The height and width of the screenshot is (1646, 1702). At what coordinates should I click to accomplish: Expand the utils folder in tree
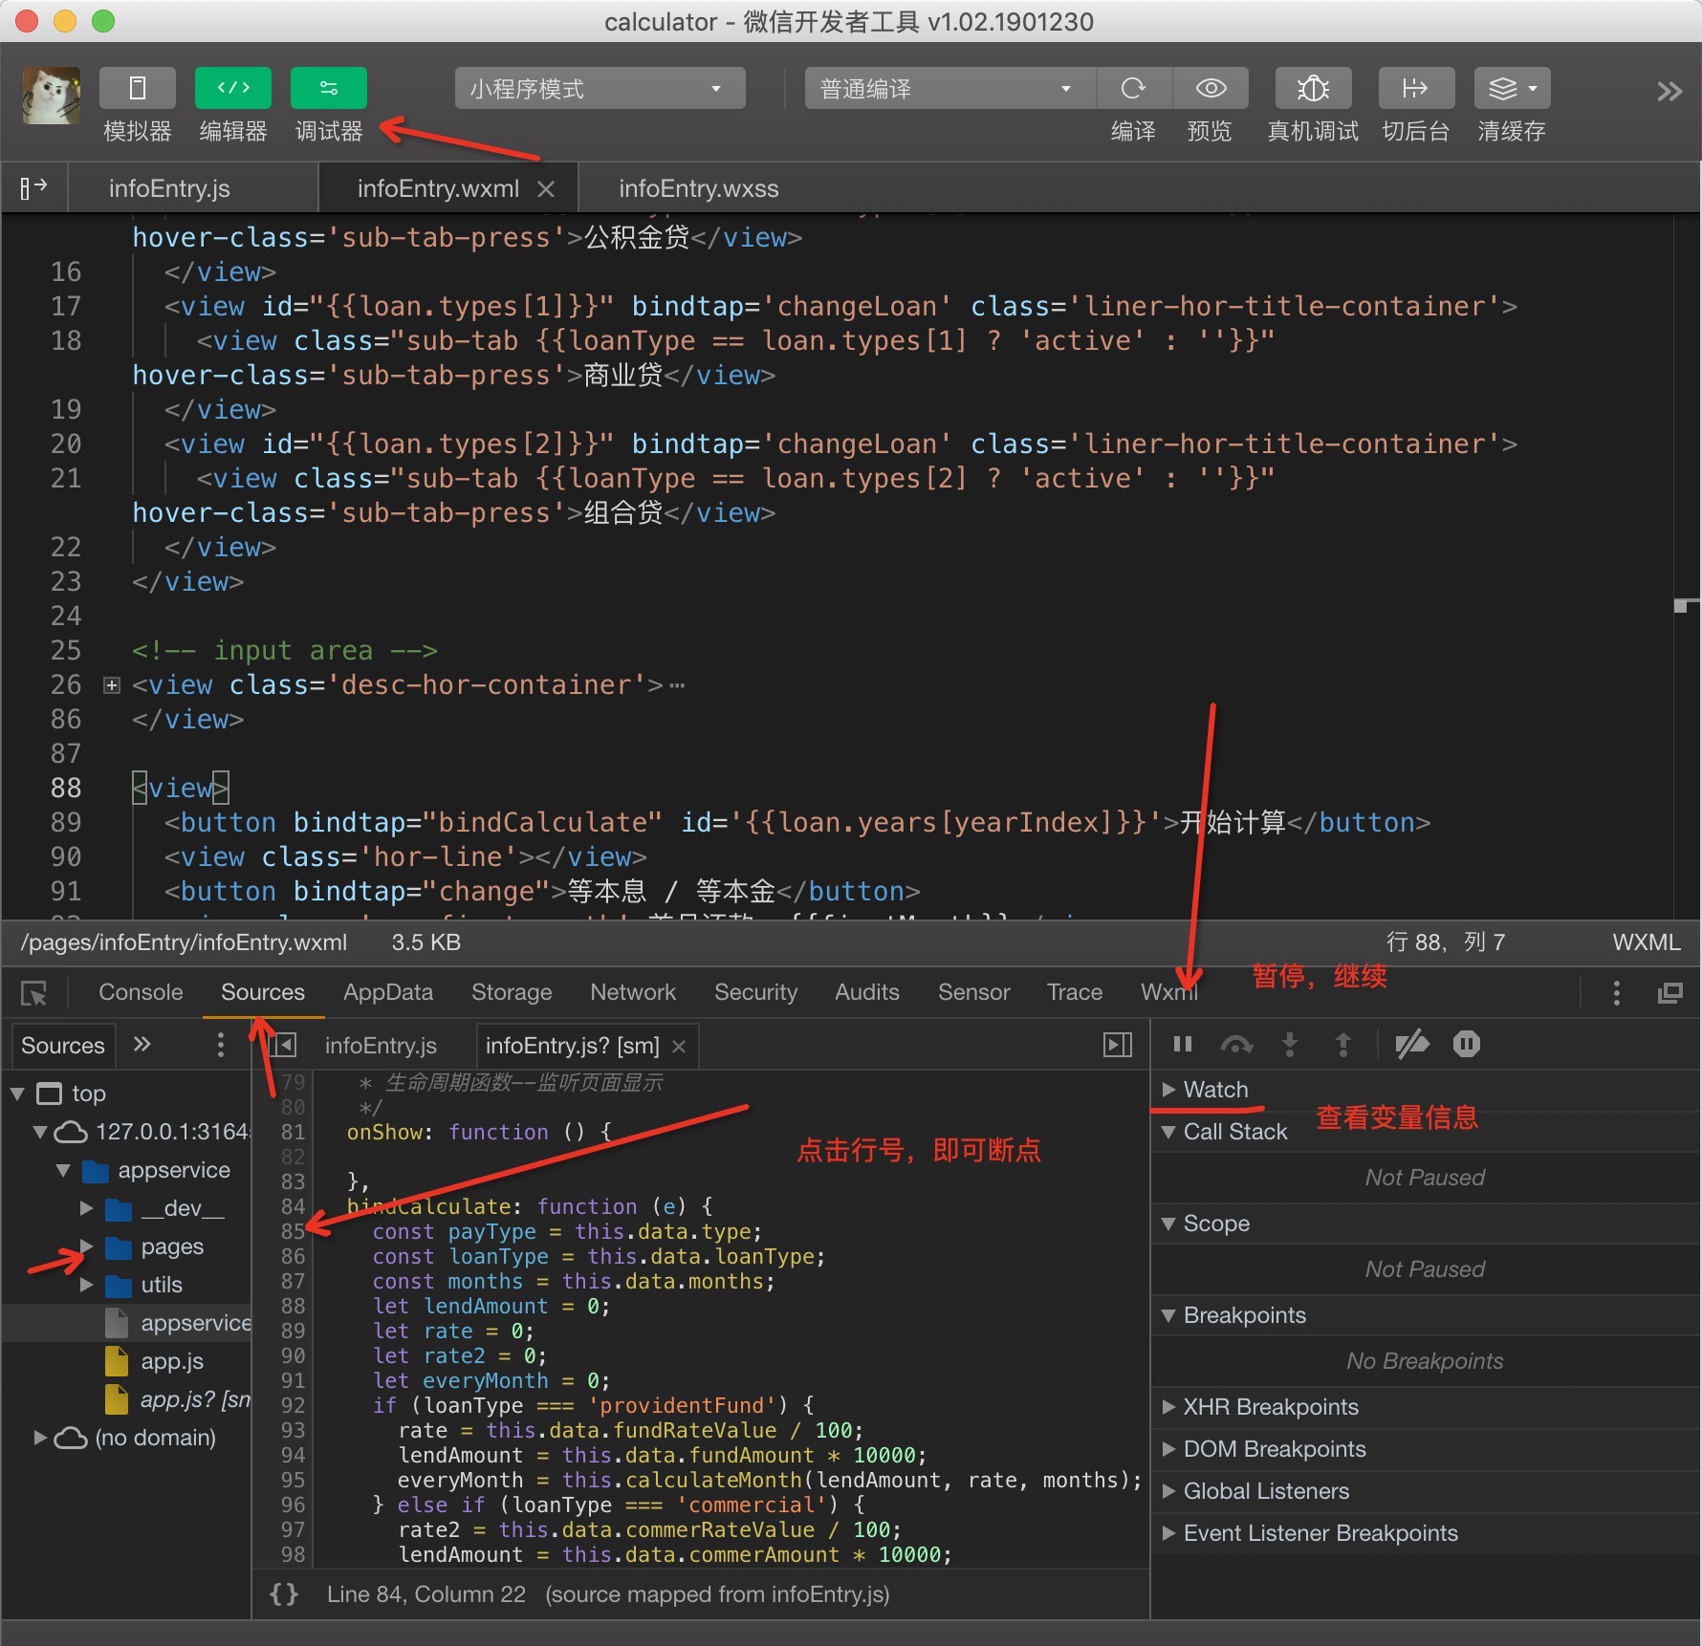coord(86,1285)
